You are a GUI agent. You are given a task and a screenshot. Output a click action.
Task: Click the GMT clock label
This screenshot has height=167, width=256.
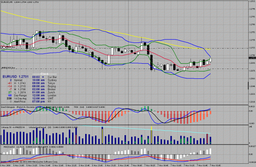[50, 99]
